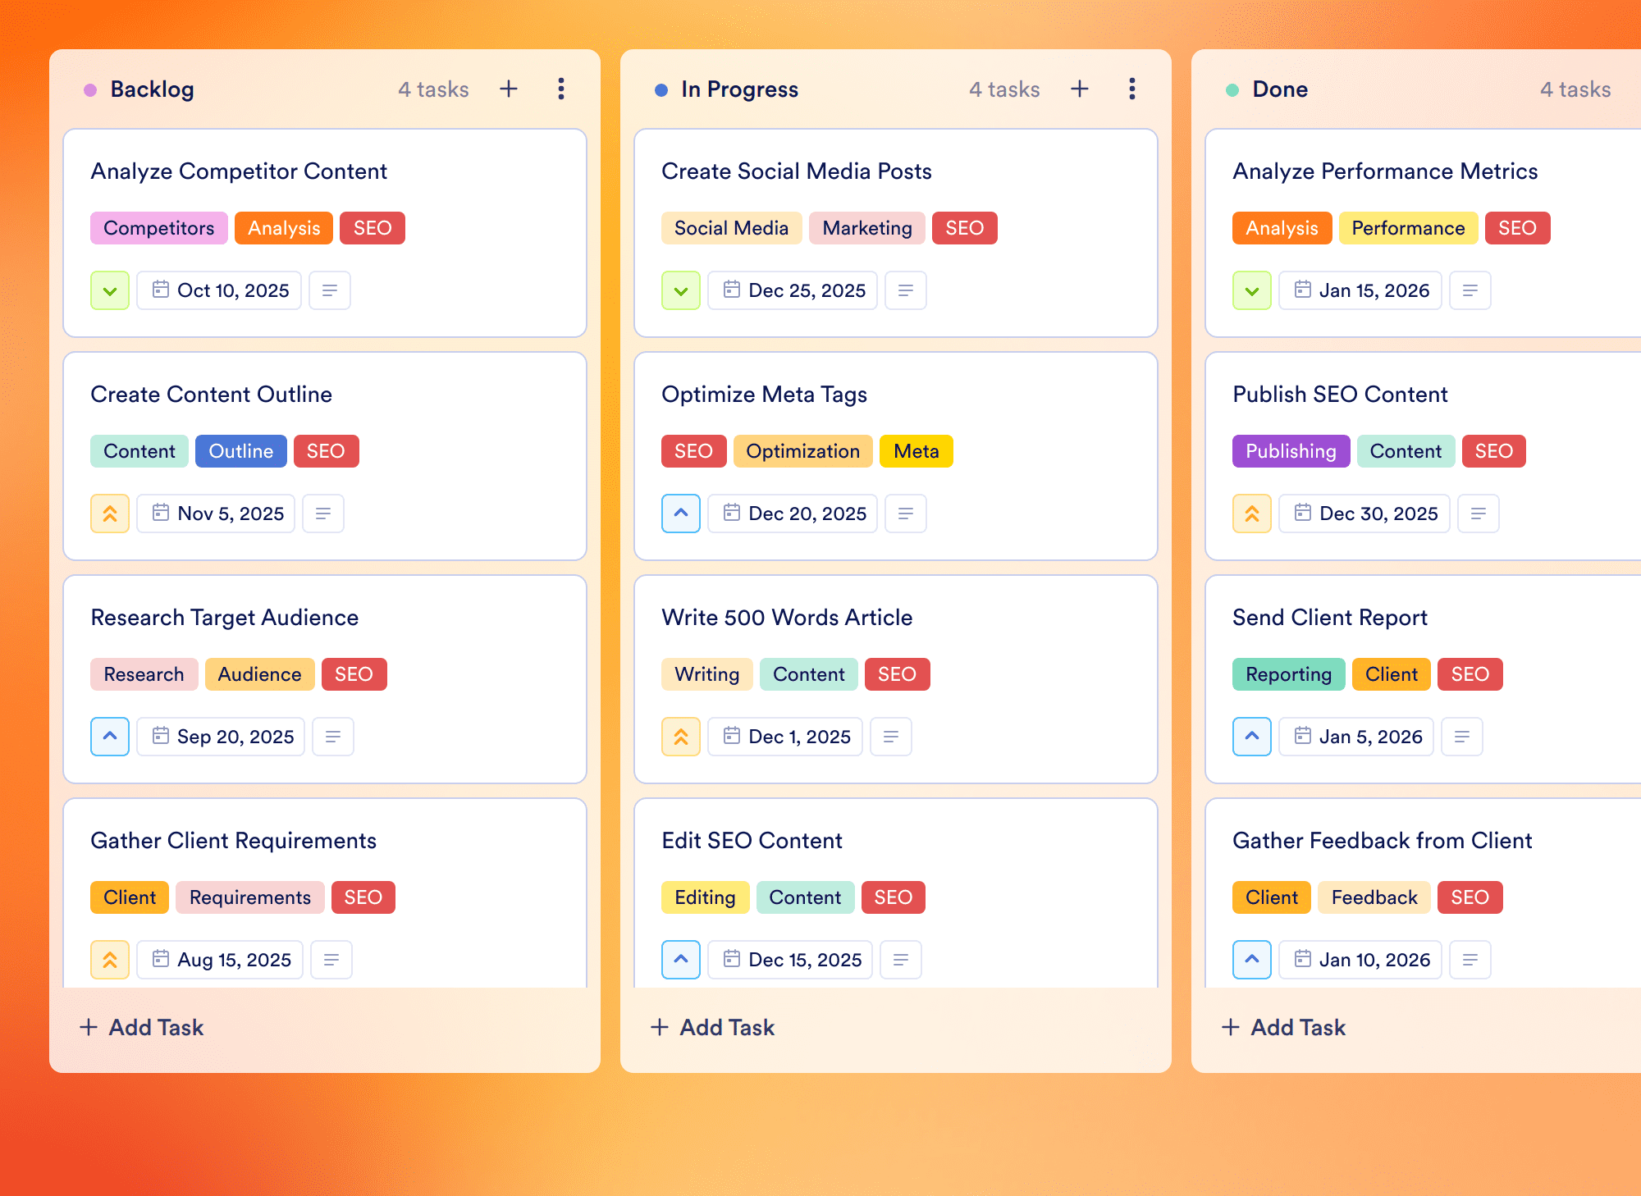Click description icon on Write 500 Words Article

891,737
